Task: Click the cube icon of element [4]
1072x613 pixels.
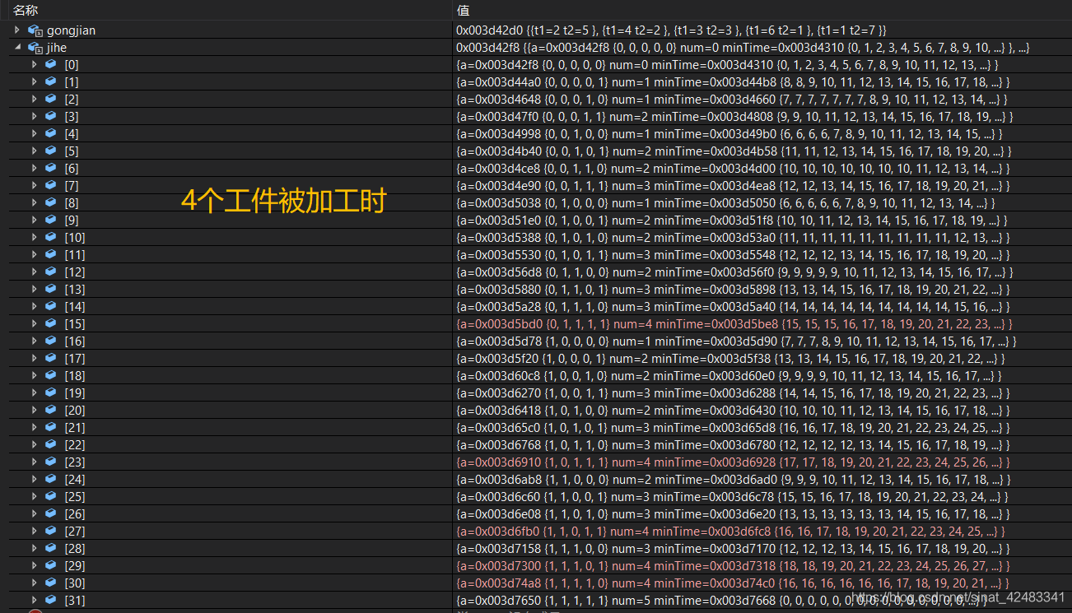Action: tap(50, 133)
